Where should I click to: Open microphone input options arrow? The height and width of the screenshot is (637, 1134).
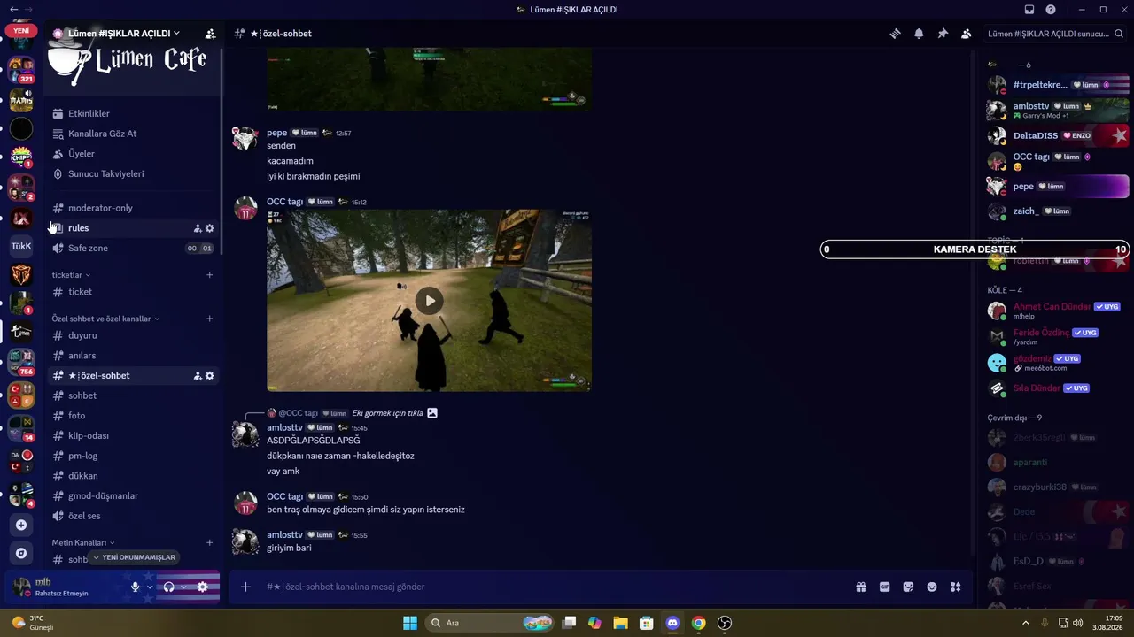click(150, 587)
